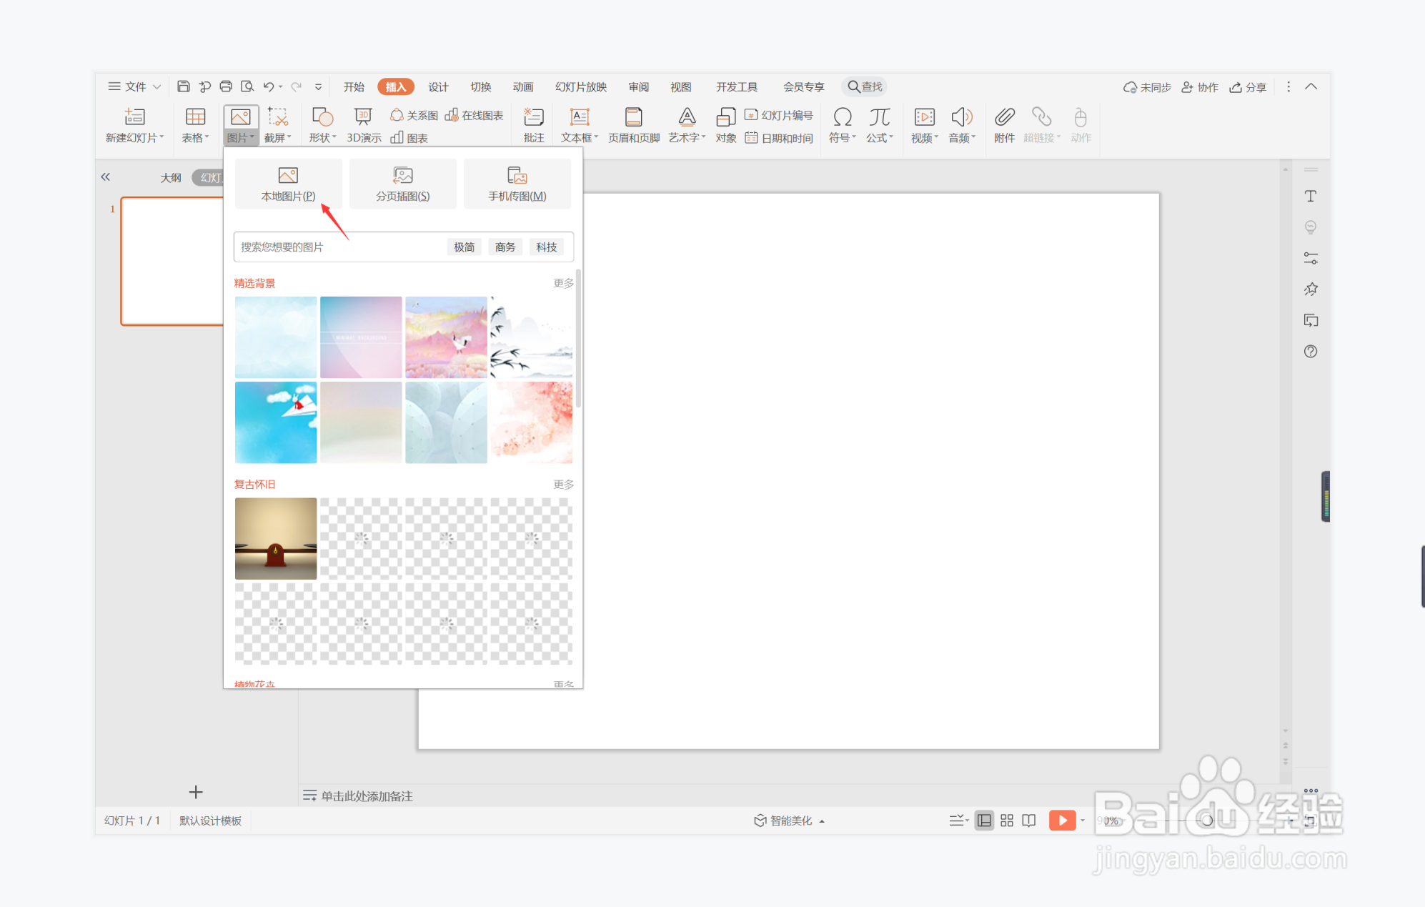The width and height of the screenshot is (1425, 907).
Task: Click the 分页插图 paged illustration icon
Action: pyautogui.click(x=402, y=176)
